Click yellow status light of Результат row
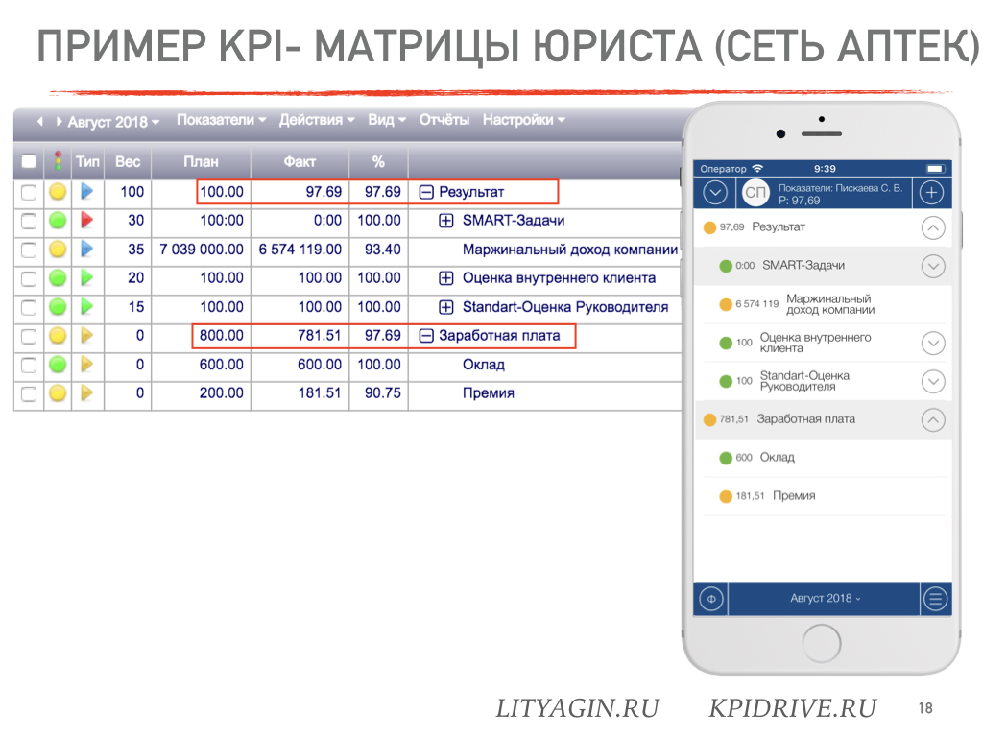The width and height of the screenshot is (983, 737). pos(58,192)
